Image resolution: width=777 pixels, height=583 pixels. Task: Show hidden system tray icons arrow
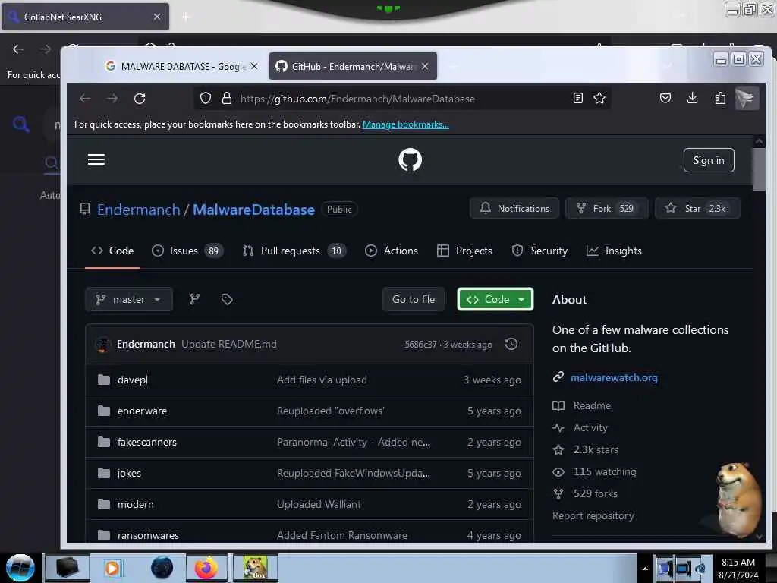pos(645,569)
